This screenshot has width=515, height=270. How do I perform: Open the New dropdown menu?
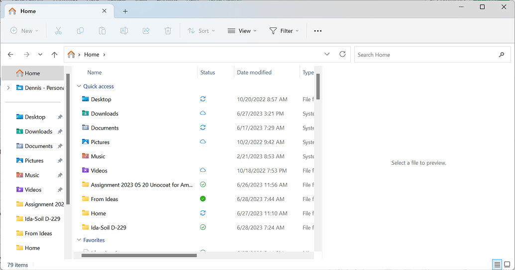coord(25,31)
